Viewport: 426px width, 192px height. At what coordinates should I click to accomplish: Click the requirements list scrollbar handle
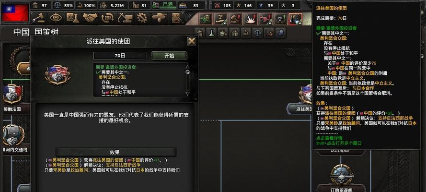[187, 72]
